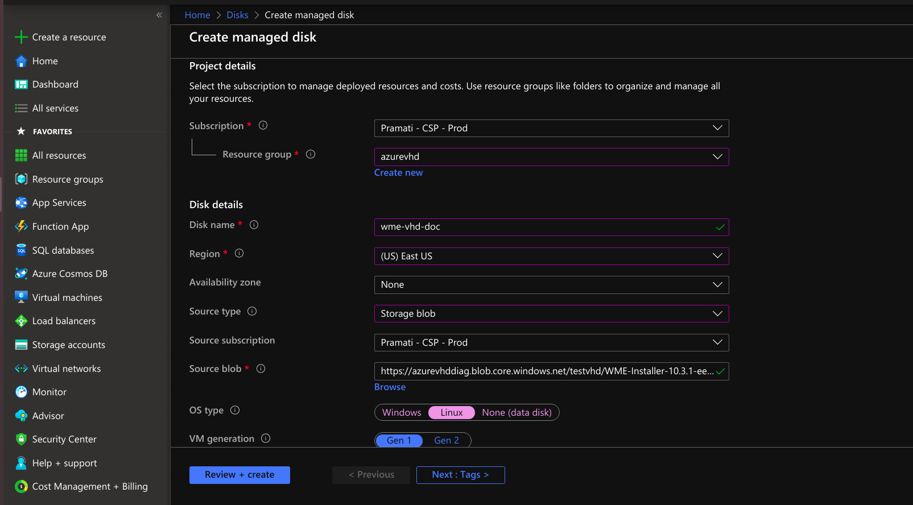This screenshot has height=505, width=913.
Task: Select Windows as the OS type
Action: pos(402,412)
